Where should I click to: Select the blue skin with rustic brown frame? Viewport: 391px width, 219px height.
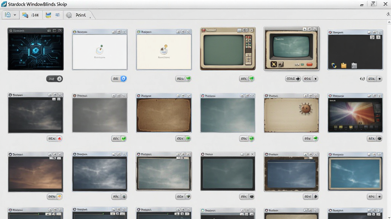[x=291, y=172]
